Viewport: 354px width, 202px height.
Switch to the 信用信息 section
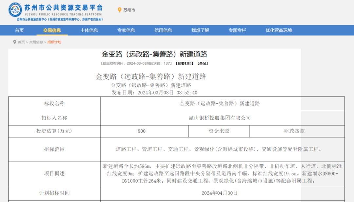tap(163, 30)
